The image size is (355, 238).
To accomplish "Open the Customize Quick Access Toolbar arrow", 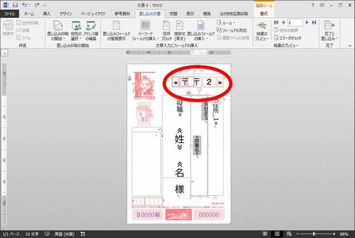I will (x=44, y=5).
